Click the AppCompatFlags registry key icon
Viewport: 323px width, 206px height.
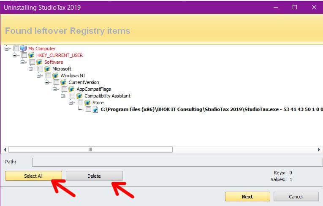(x=71, y=89)
